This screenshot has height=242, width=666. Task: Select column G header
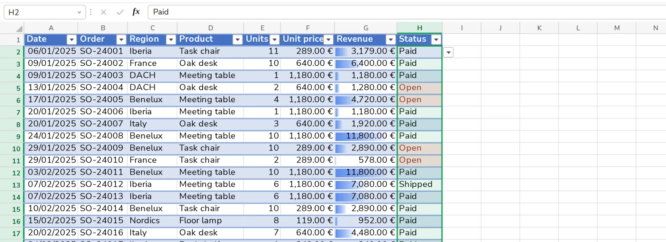366,28
